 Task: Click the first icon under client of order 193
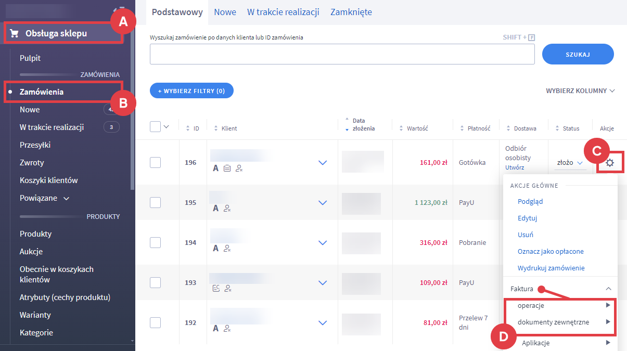click(215, 288)
